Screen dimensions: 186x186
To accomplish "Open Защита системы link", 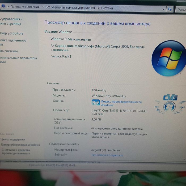I will click(9, 51).
